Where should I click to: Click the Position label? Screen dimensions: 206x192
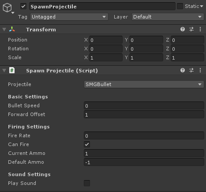click(x=18, y=40)
